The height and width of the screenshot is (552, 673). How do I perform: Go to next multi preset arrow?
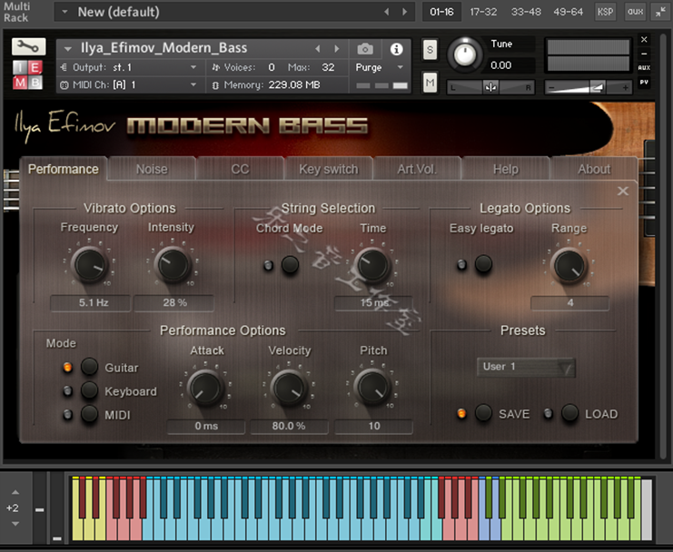click(405, 12)
